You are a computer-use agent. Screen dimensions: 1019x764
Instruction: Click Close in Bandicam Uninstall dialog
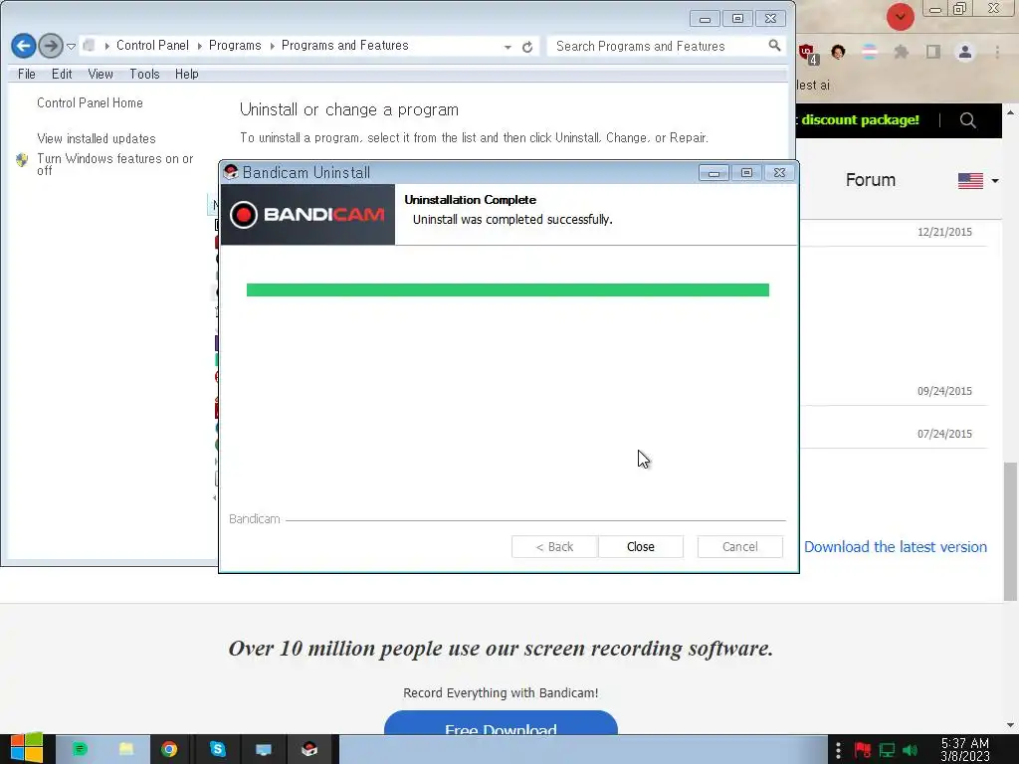[640, 546]
